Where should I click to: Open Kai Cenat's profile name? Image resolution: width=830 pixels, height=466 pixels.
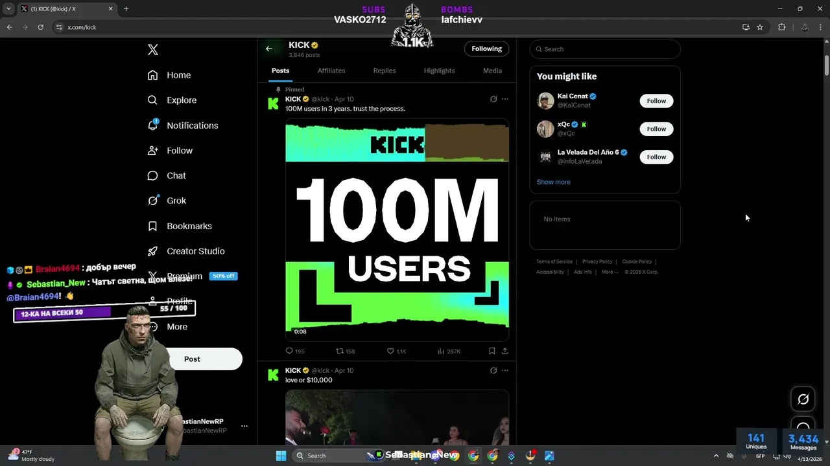click(x=573, y=96)
